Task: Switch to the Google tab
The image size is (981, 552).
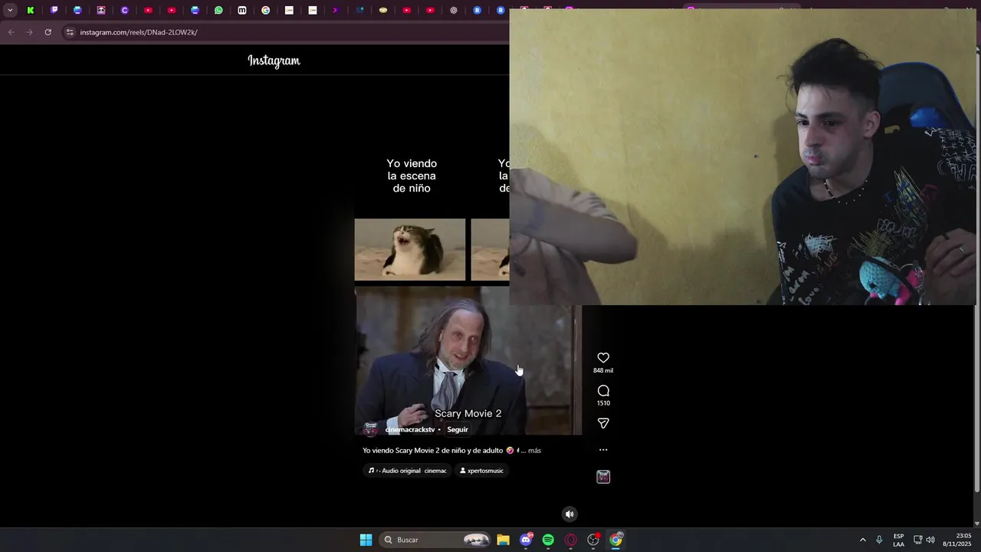Action: pyautogui.click(x=265, y=10)
